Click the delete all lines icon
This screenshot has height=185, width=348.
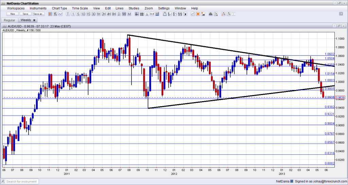coord(203,14)
